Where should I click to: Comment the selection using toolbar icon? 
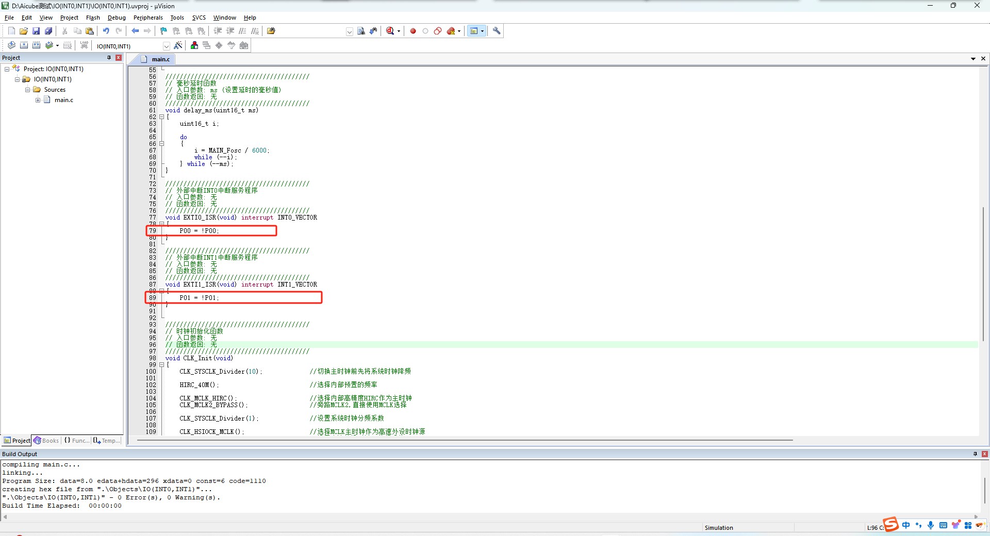click(x=242, y=31)
